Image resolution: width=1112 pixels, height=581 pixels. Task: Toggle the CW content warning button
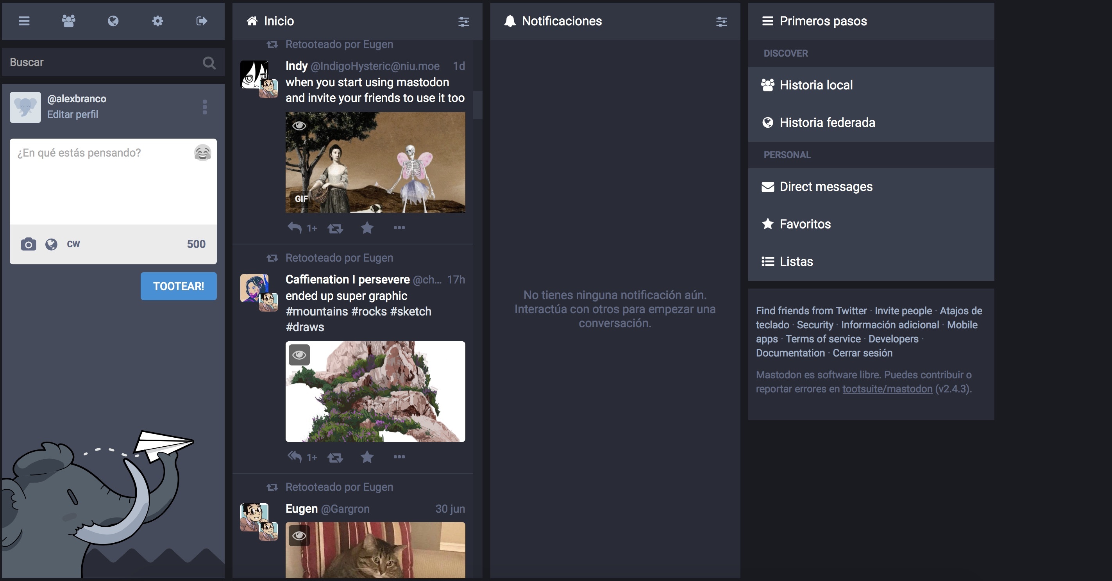pos(73,244)
